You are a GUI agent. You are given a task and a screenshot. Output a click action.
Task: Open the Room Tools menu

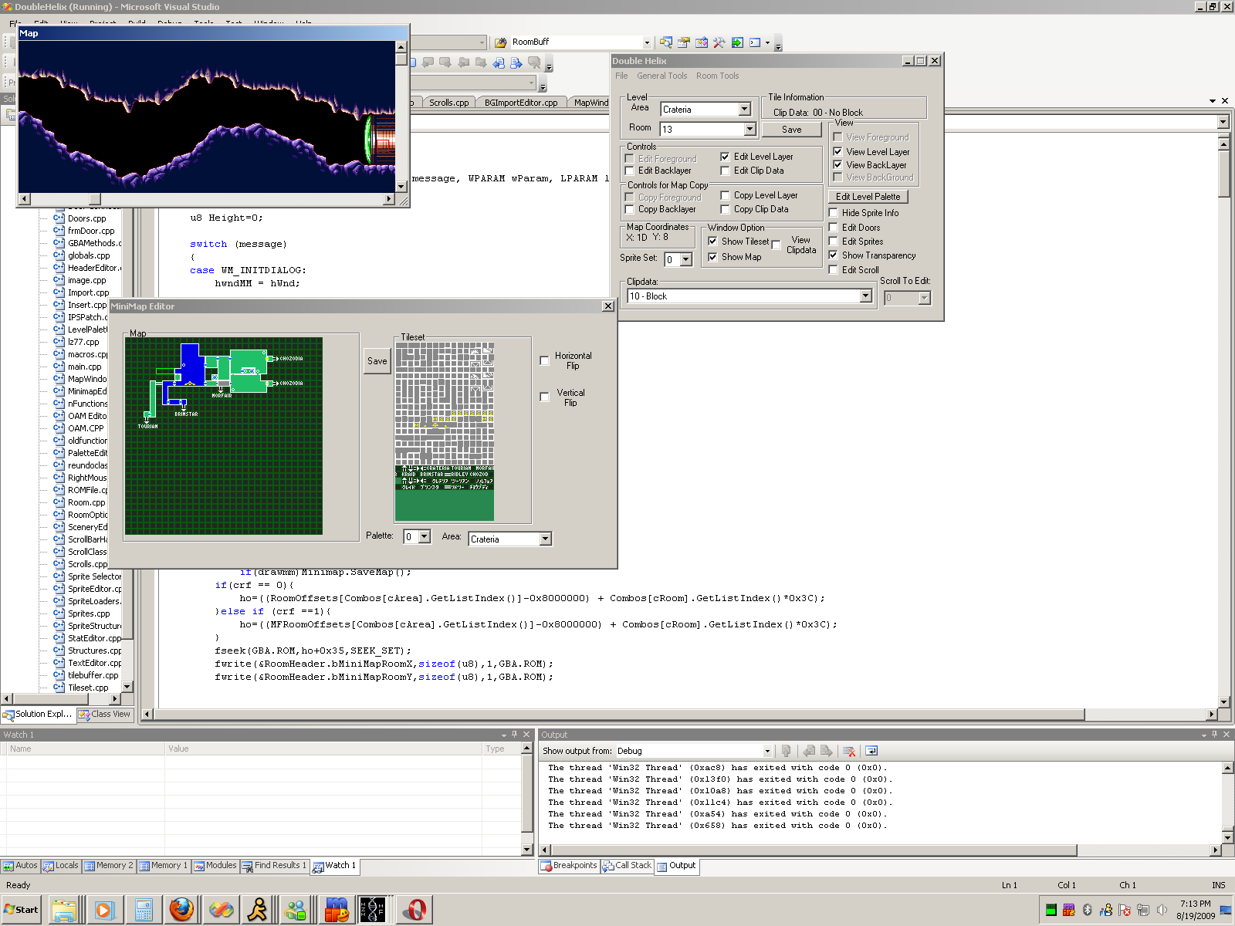pos(717,76)
